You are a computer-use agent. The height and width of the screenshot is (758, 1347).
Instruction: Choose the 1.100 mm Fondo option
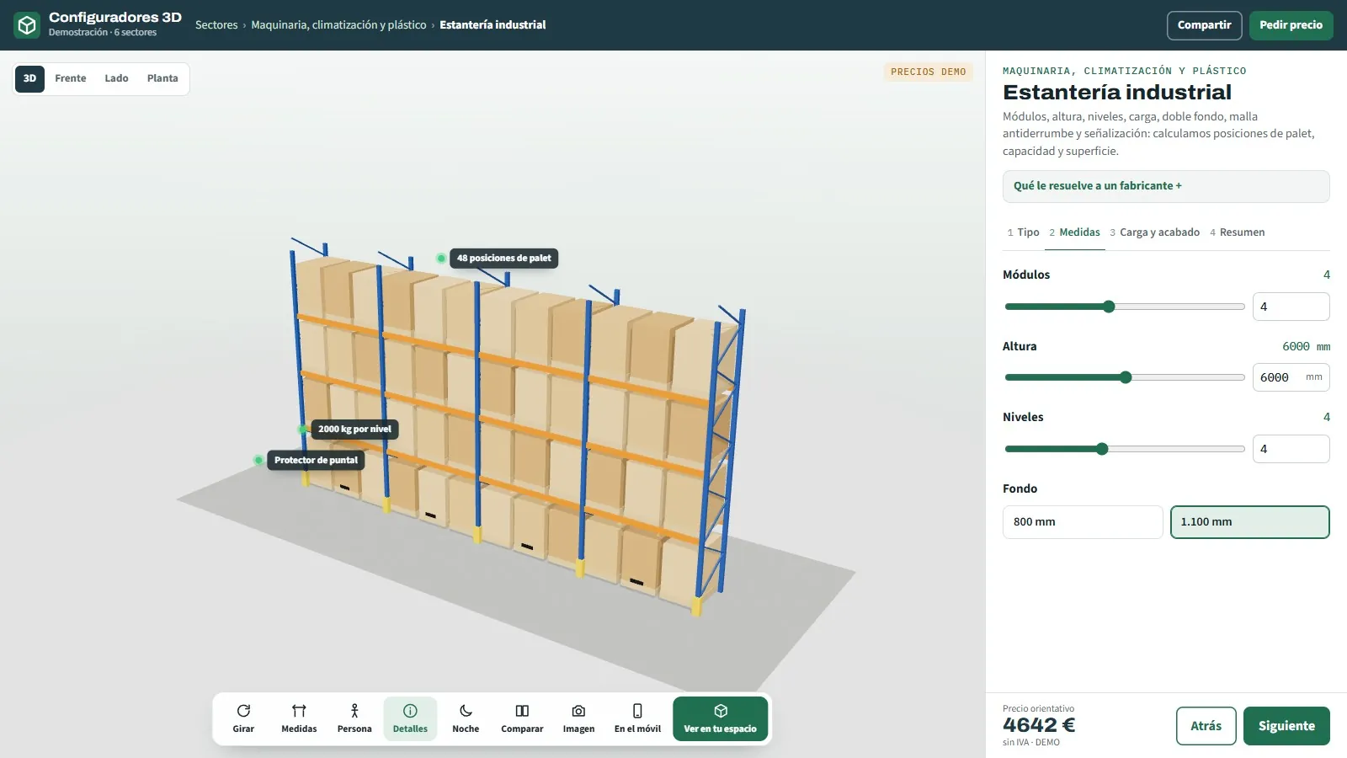click(1250, 522)
